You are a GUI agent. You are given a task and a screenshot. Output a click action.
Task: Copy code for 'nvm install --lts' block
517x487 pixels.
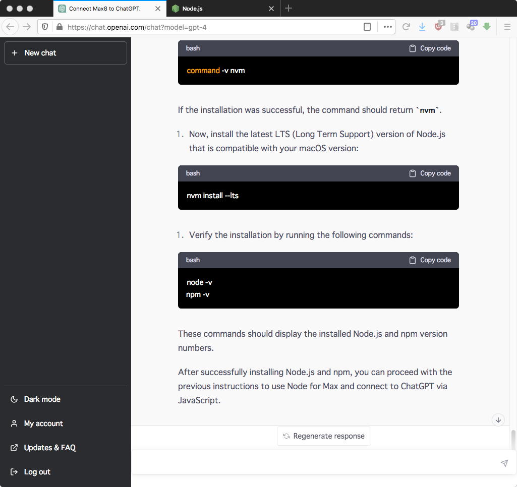(x=430, y=173)
